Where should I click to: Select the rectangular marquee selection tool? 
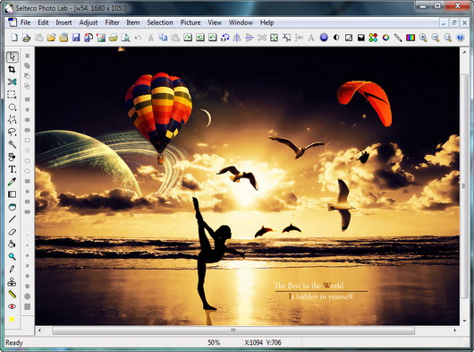12,95
